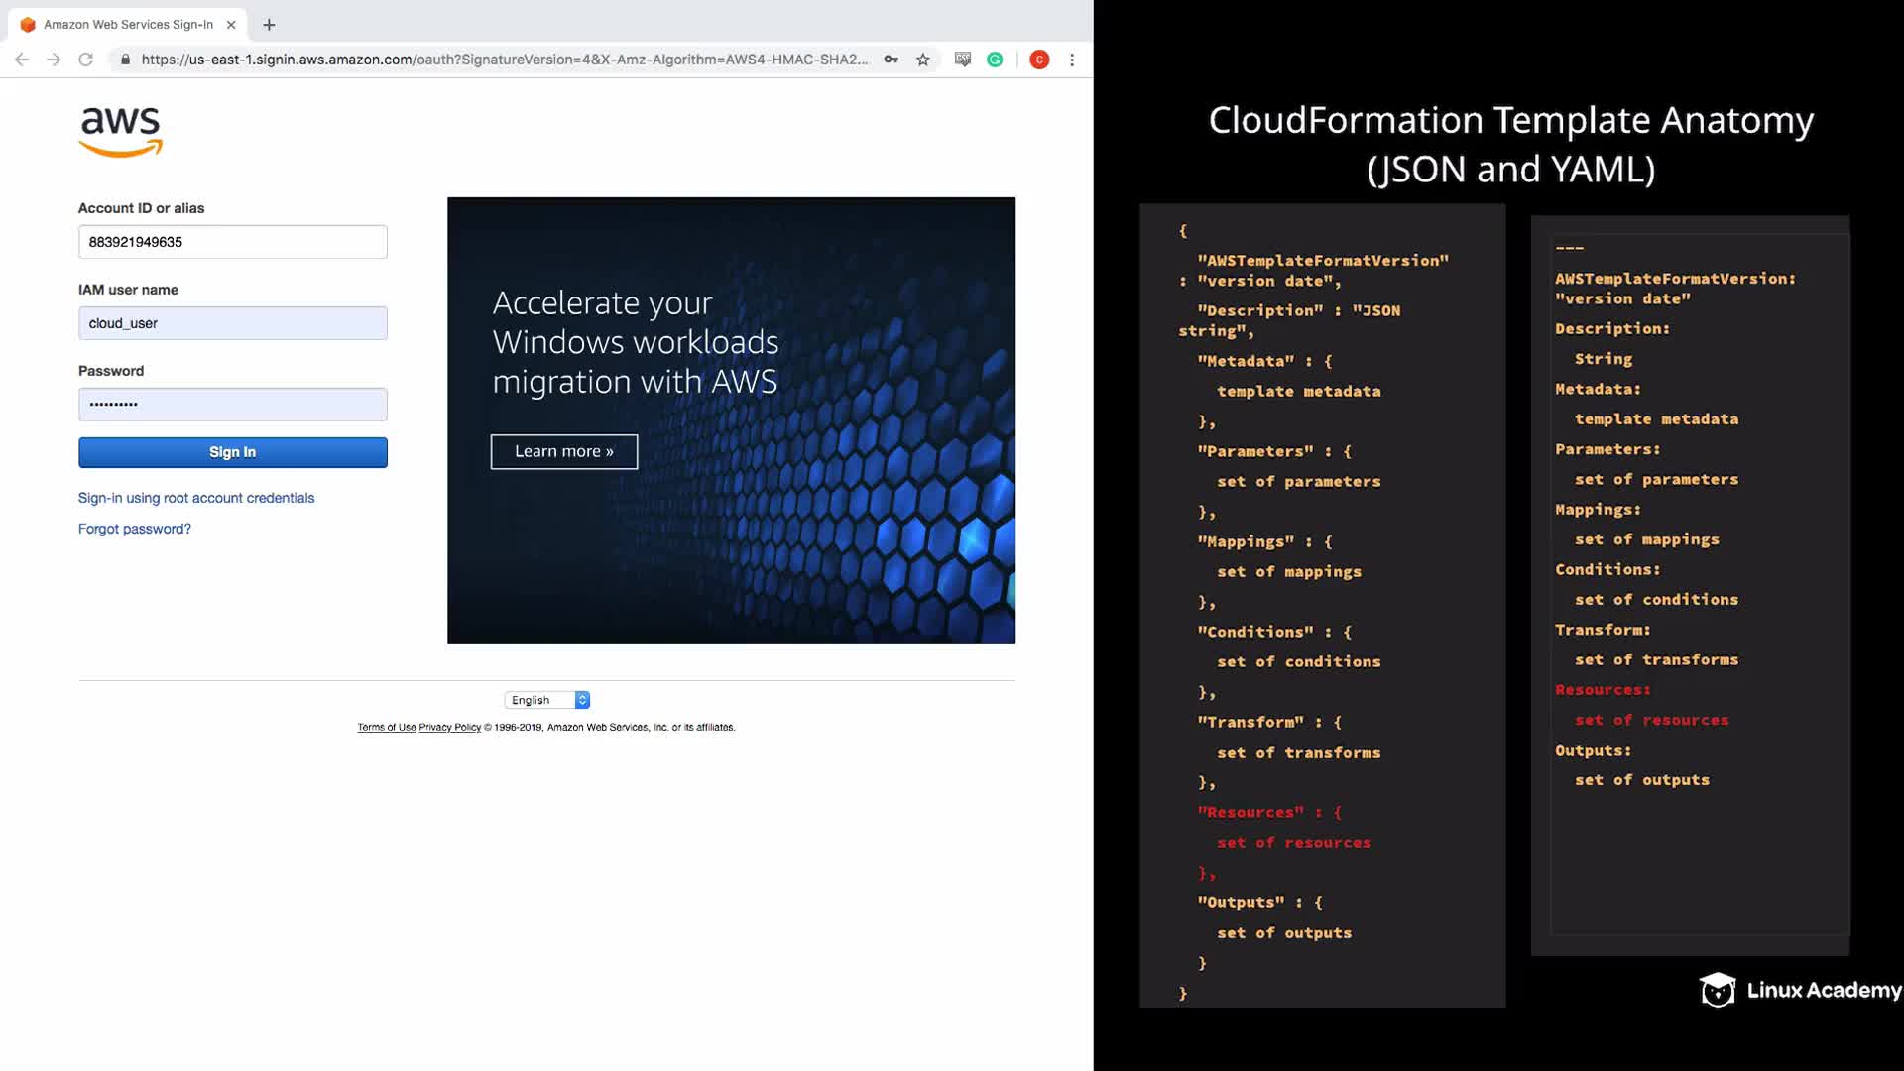Focus the Account ID or alias field

click(x=232, y=242)
